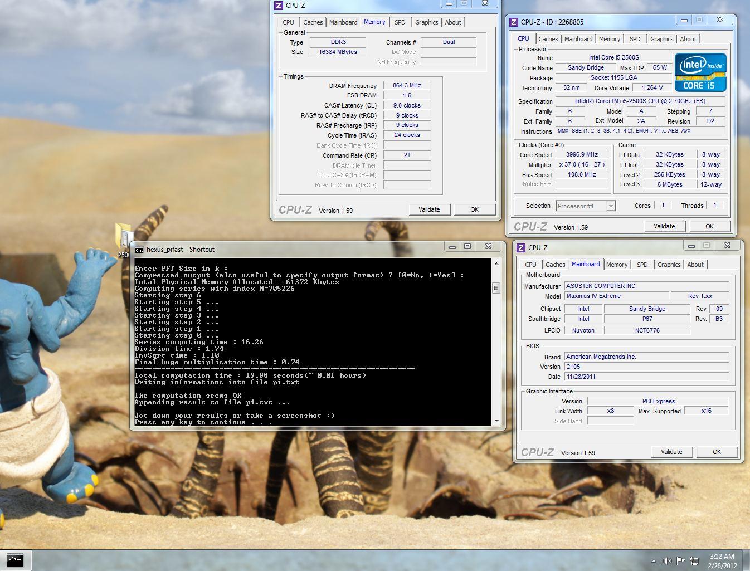
Task: Click the CPU-Z icon in the ID 2268805 window title bar
Action: pyautogui.click(x=514, y=22)
